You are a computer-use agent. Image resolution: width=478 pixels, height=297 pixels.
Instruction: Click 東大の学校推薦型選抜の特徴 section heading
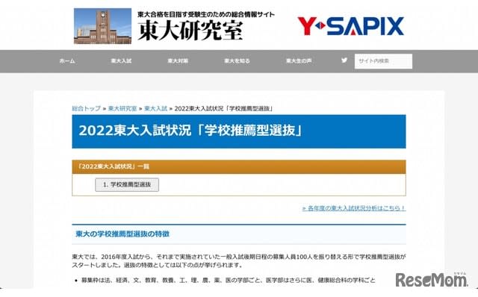click(122, 234)
